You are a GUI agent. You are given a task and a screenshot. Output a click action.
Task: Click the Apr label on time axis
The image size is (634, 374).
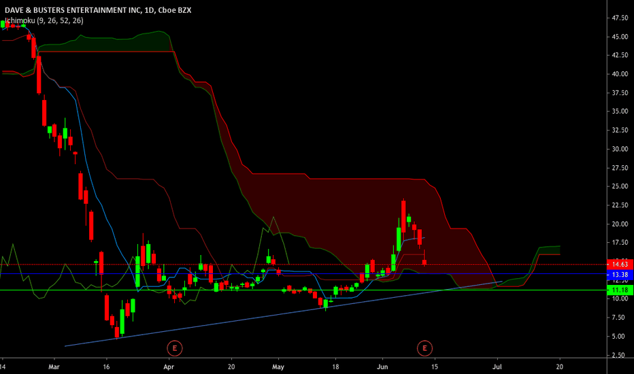[x=169, y=367]
